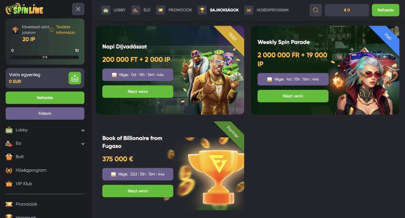Join the Weekly Spin Parade tournament
405x218 pixels.
coord(293,96)
